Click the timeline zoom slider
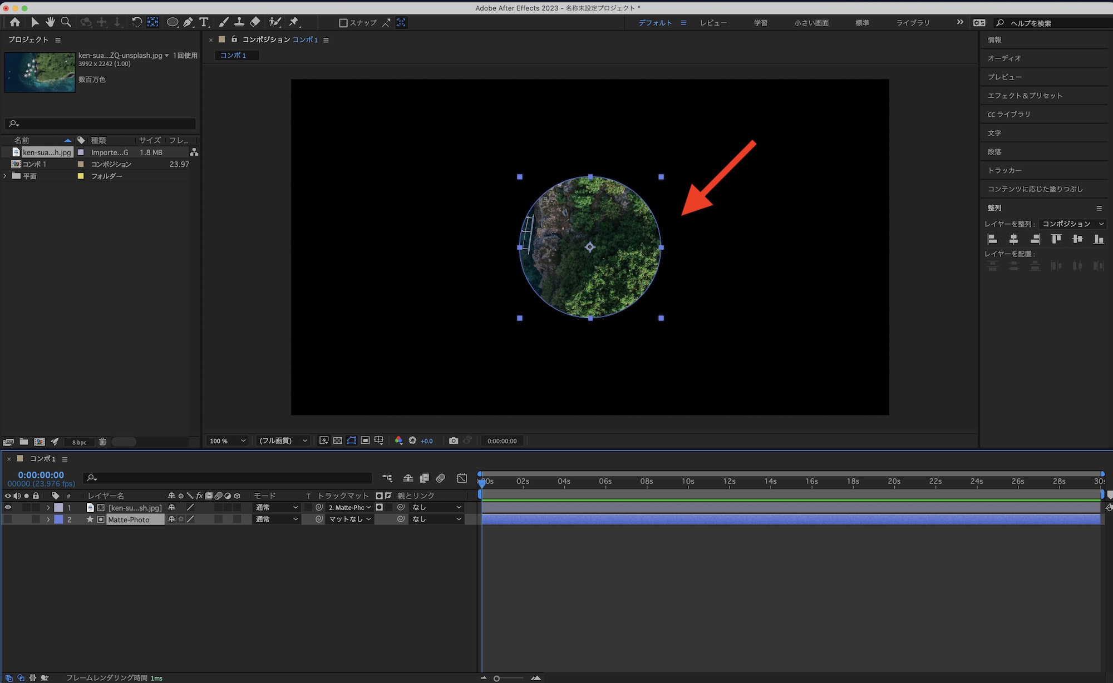Image resolution: width=1113 pixels, height=683 pixels. pyautogui.click(x=497, y=678)
